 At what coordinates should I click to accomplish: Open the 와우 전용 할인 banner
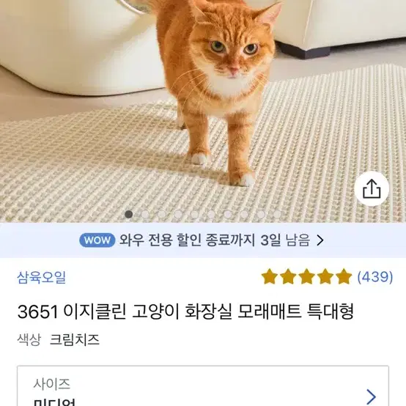(x=203, y=240)
